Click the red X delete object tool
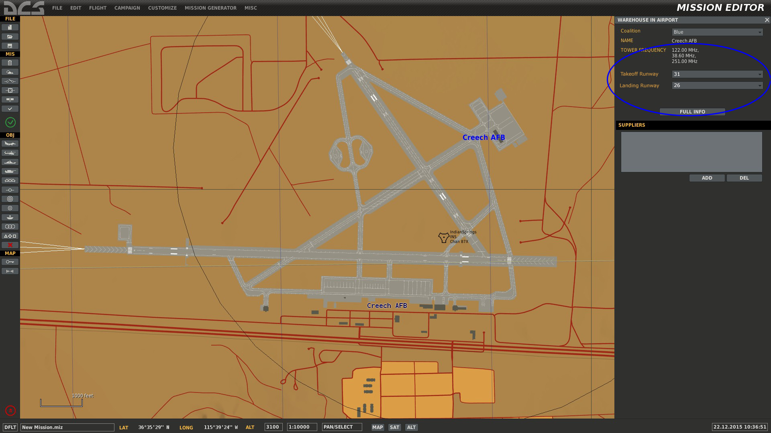The height and width of the screenshot is (433, 771). (10, 245)
